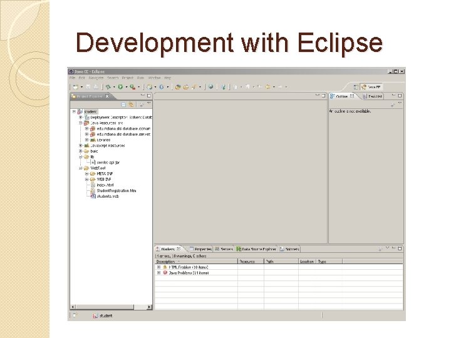The width and height of the screenshot is (451, 338).
Task: Open the dropdown arrow next to New icon
Action: click(81, 87)
